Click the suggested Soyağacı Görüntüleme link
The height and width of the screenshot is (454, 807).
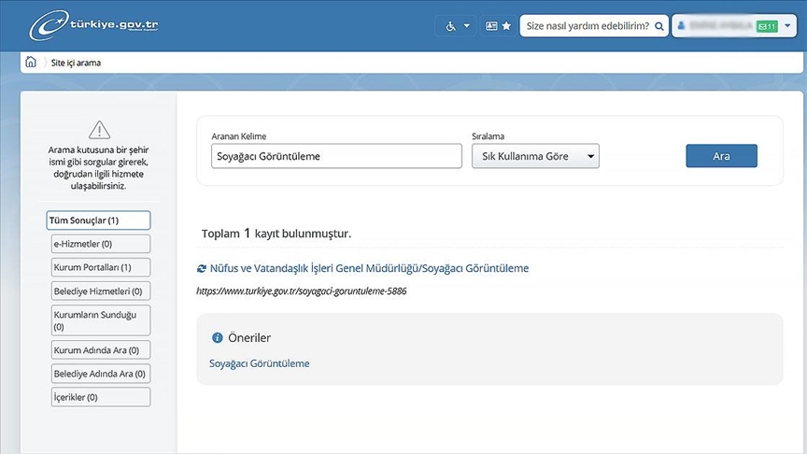[x=259, y=363]
